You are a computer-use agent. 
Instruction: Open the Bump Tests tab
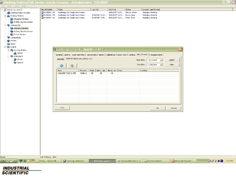click(x=122, y=55)
